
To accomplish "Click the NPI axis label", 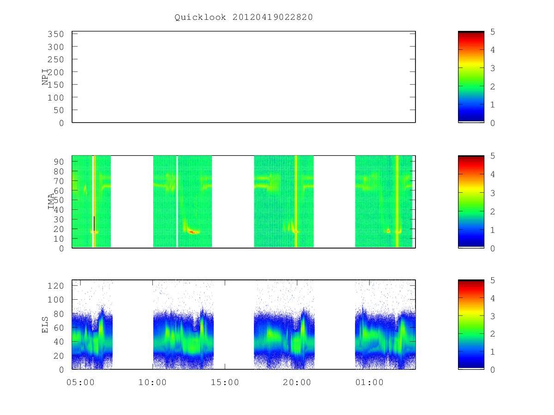I will click(x=45, y=77).
